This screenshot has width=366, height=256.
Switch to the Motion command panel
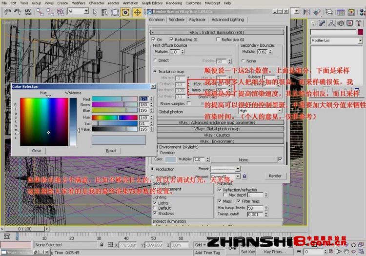pyautogui.click(x=341, y=23)
